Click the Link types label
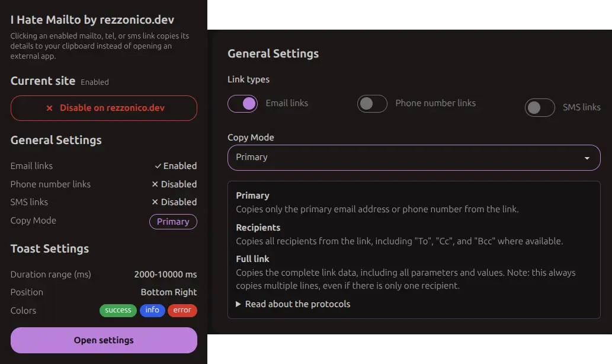The height and width of the screenshot is (364, 612). coord(248,79)
